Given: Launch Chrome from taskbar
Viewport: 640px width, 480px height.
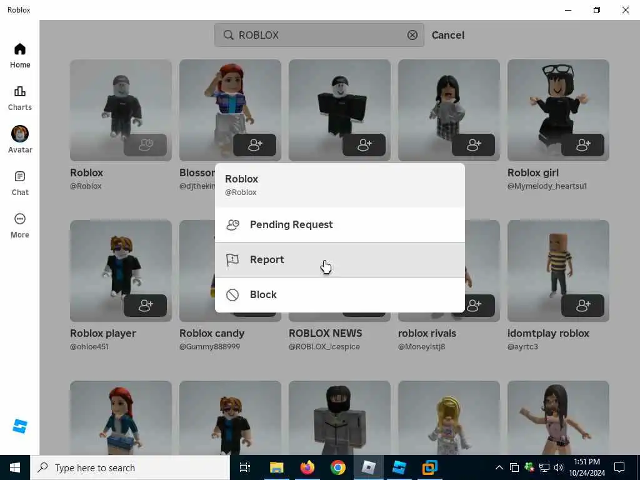Looking at the screenshot, I should (337, 467).
